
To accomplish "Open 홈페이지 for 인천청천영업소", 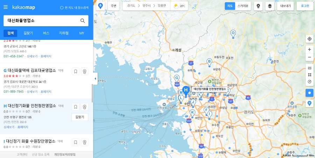I will point(23,127).
